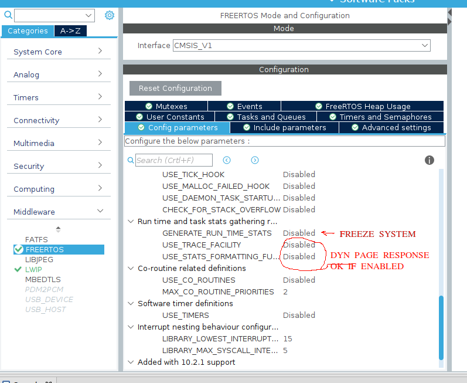Select the Config parameters tab
The image size is (467, 383).
[x=178, y=127]
